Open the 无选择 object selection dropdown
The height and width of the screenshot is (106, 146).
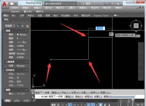click(x=10, y=26)
